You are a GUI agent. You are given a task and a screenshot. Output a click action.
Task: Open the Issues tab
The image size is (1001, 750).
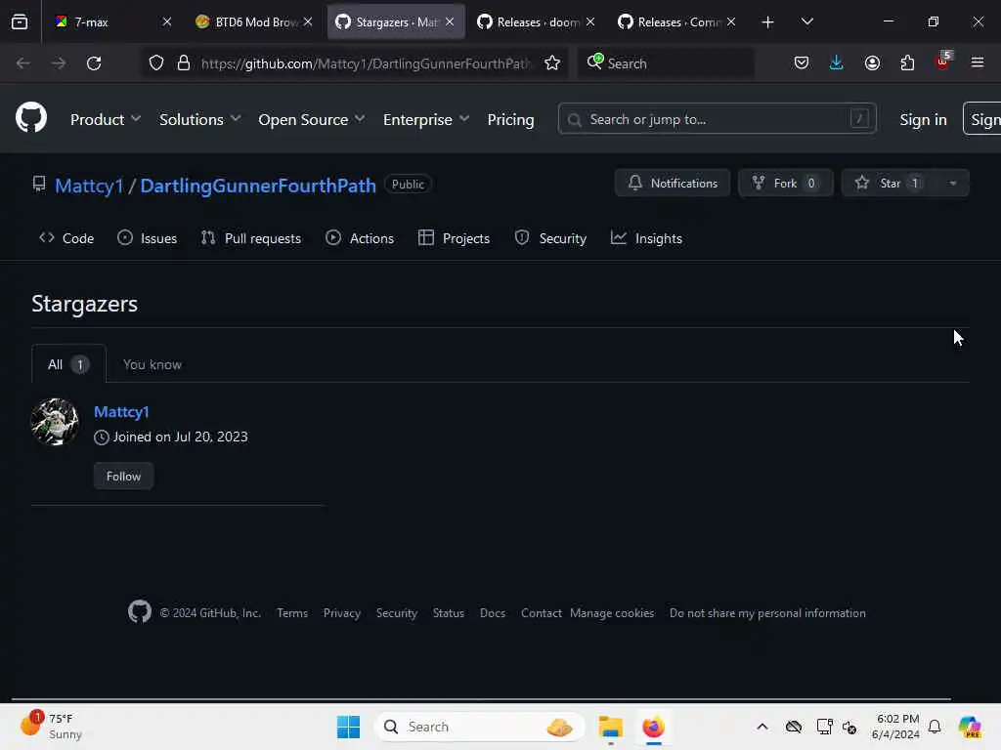(x=148, y=238)
